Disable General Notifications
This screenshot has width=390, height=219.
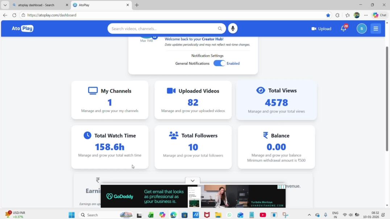tap(219, 63)
